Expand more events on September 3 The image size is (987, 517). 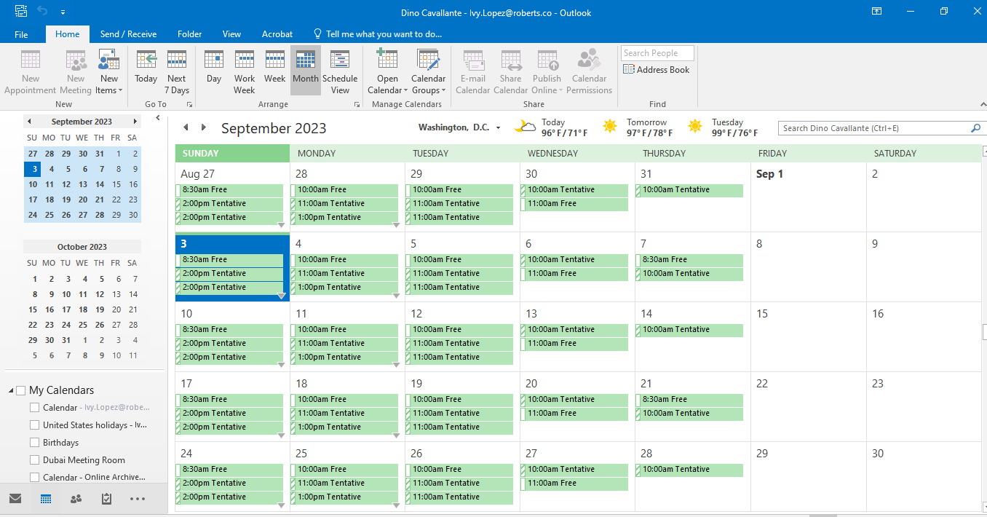[281, 296]
